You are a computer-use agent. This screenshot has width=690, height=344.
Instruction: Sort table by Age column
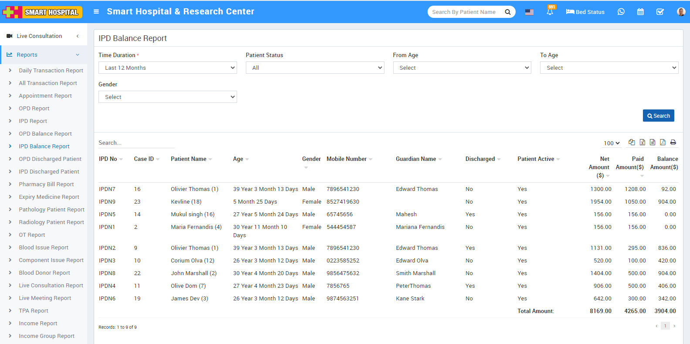241,159
